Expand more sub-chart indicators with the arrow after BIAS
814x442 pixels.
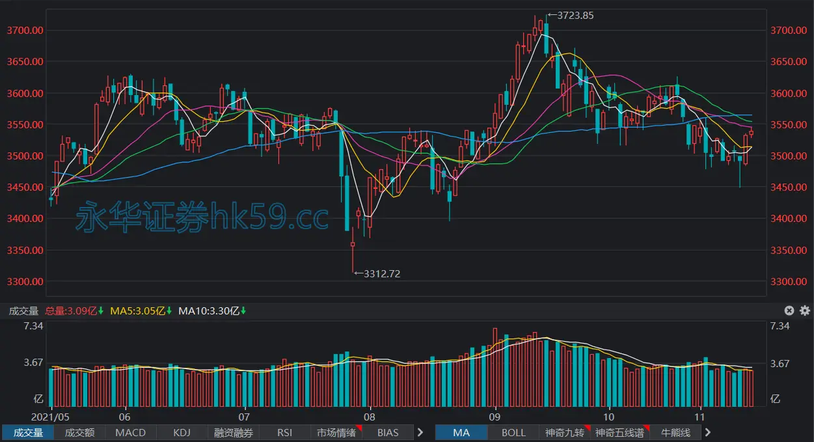(420, 432)
